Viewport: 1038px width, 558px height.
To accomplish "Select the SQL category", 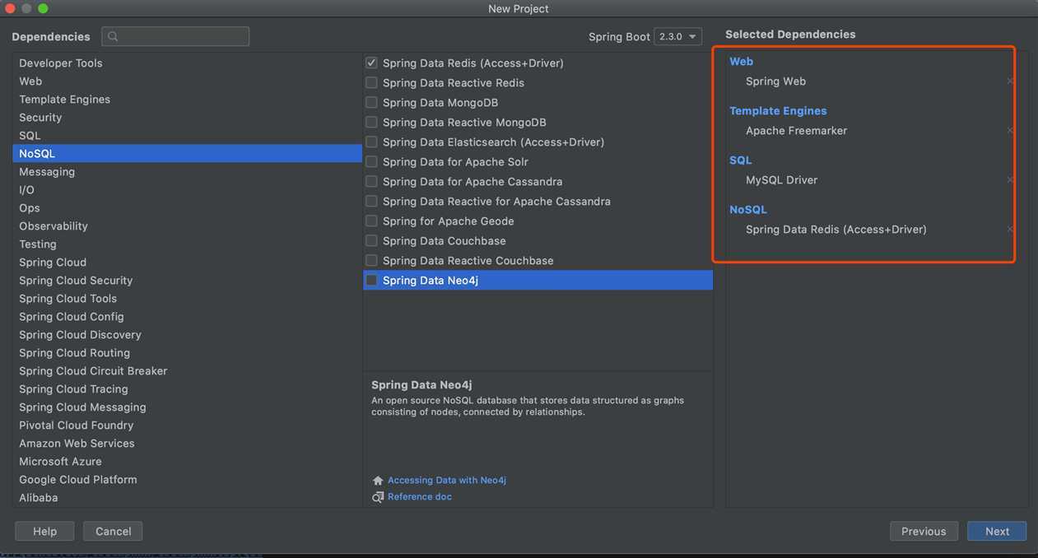I will (187, 136).
